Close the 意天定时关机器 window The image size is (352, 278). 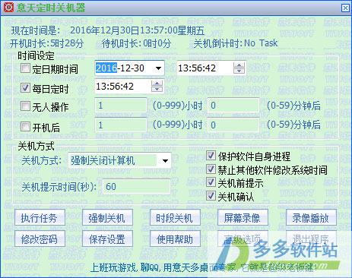click(x=345, y=8)
